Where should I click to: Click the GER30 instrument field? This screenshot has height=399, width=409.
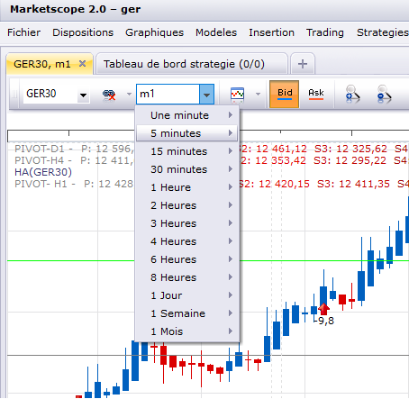(50, 94)
